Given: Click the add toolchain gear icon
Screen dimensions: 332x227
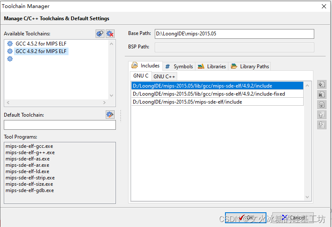Looking at the screenshot, I should [x=100, y=34].
